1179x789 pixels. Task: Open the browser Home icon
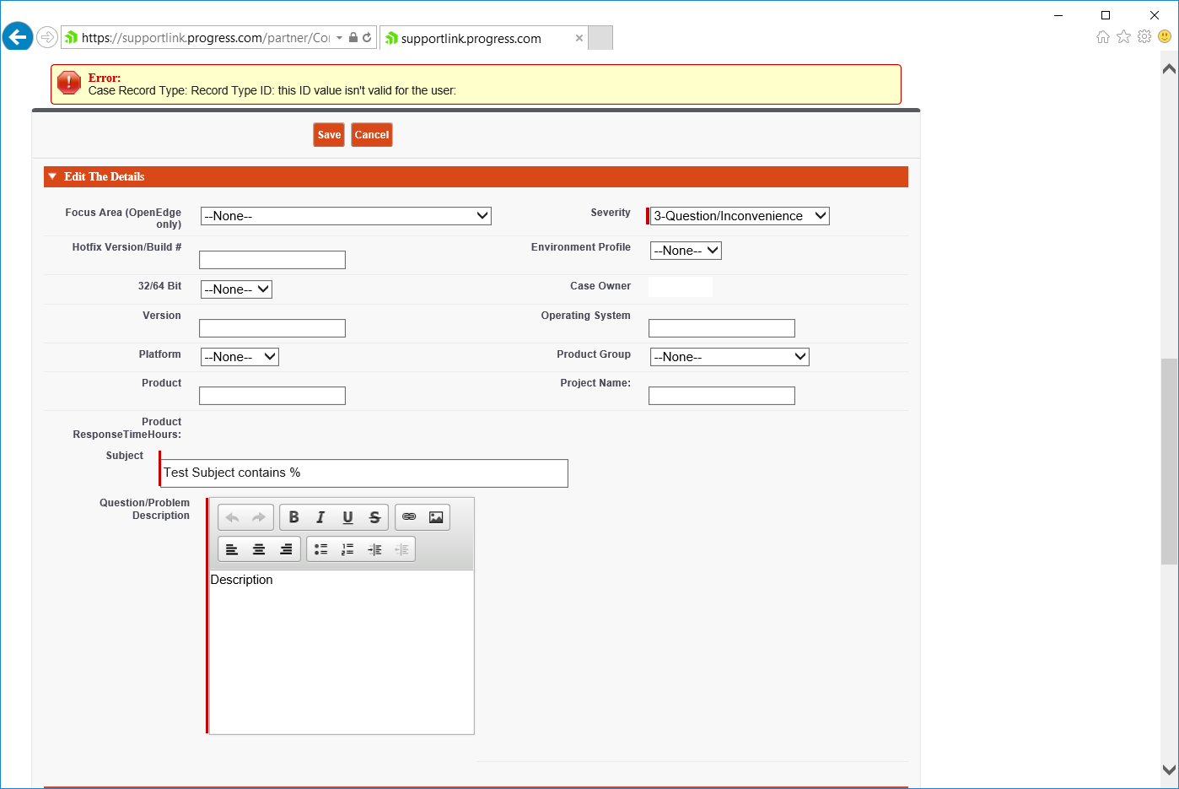pyautogui.click(x=1103, y=36)
